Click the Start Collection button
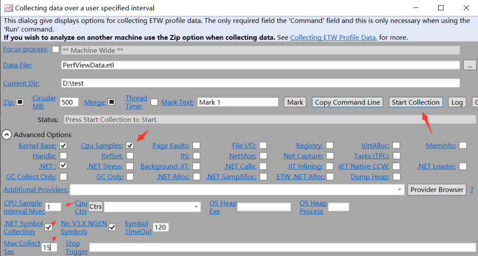This screenshot has width=478, height=256. [x=416, y=102]
